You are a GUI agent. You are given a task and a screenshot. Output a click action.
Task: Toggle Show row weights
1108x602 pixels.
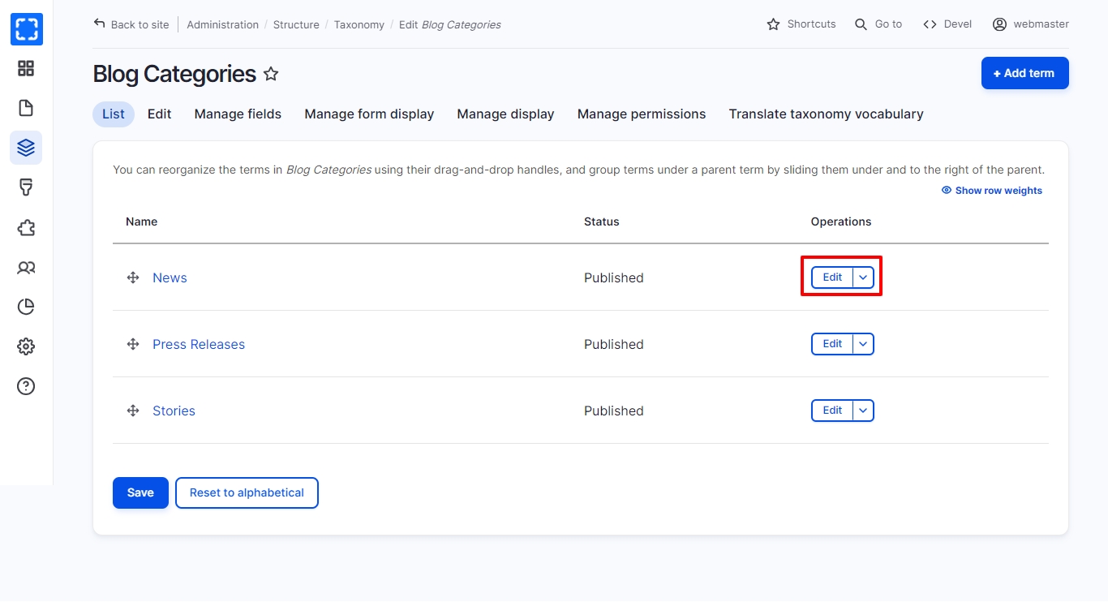991,191
